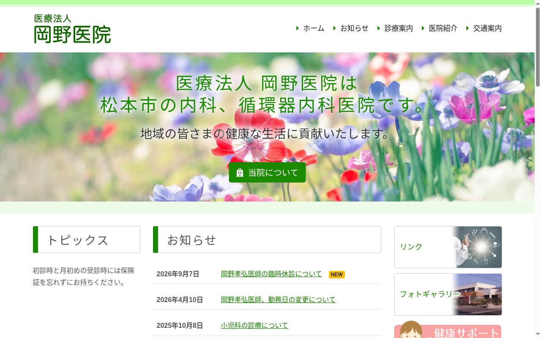This screenshot has width=541, height=338.
Task: Click the arrow icon beside お知らせ menu item
Action: point(334,28)
